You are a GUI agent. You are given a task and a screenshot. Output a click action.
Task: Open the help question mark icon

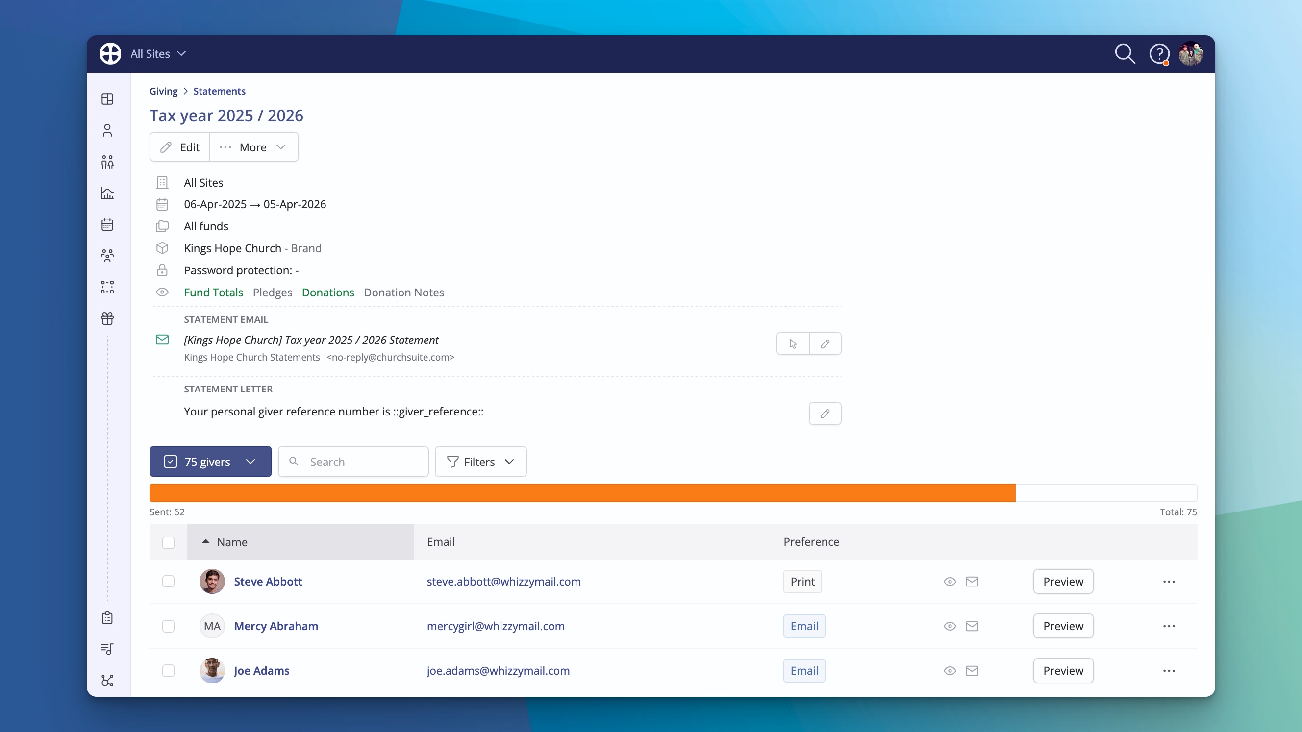1159,53
